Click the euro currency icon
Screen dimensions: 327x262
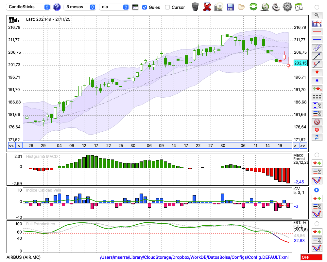[276, 7]
